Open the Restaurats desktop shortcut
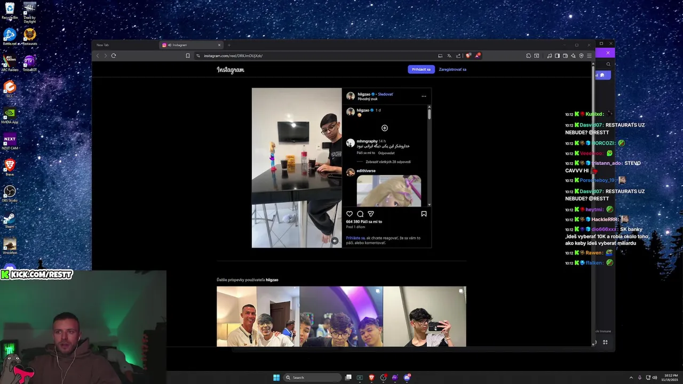 (30, 36)
